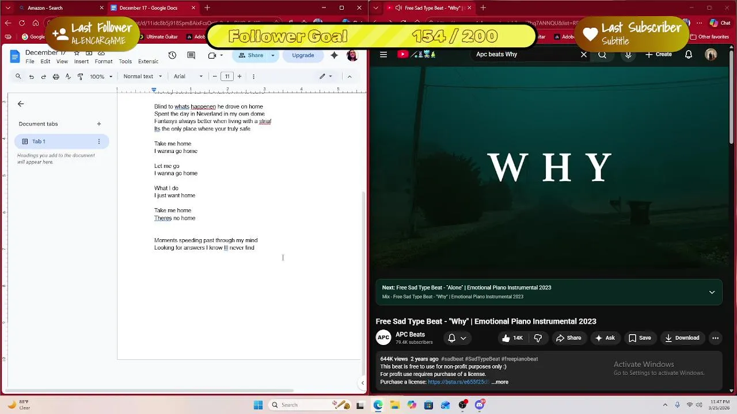Viewport: 737px width, 414px height.
Task: Like the Why video (14K)
Action: [x=512, y=338]
